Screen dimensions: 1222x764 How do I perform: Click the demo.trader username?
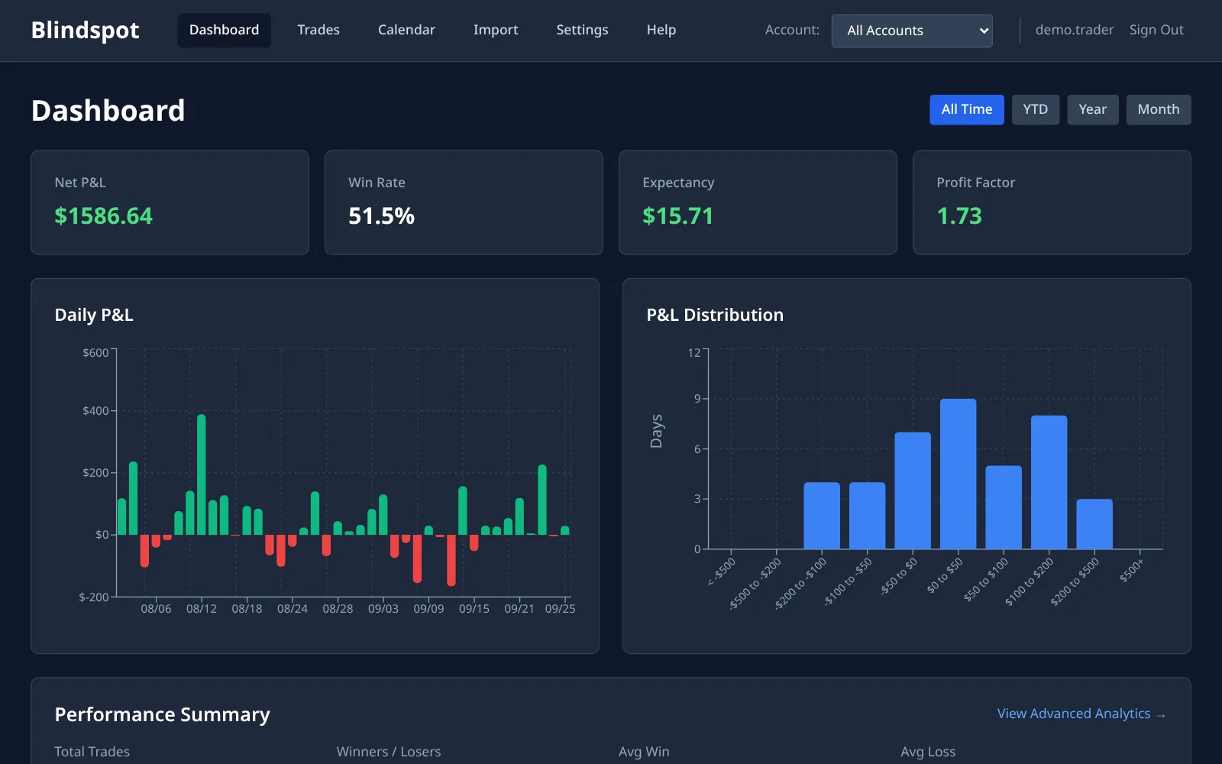click(x=1075, y=30)
